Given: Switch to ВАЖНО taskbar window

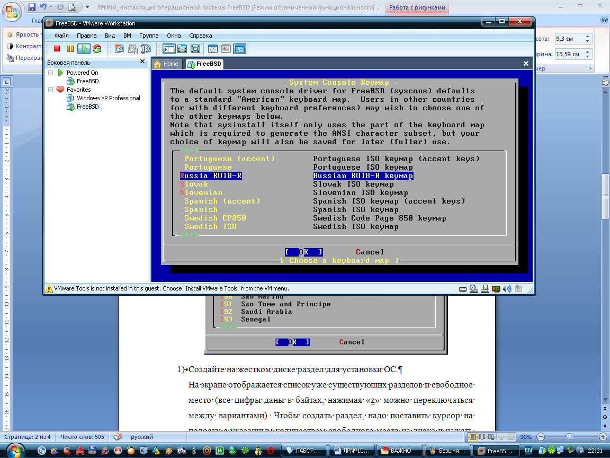Looking at the screenshot, I should point(400,451).
